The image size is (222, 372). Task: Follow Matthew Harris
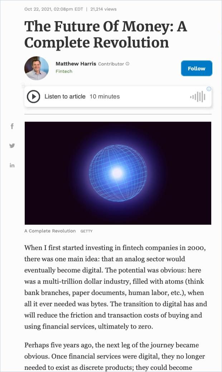point(197,68)
